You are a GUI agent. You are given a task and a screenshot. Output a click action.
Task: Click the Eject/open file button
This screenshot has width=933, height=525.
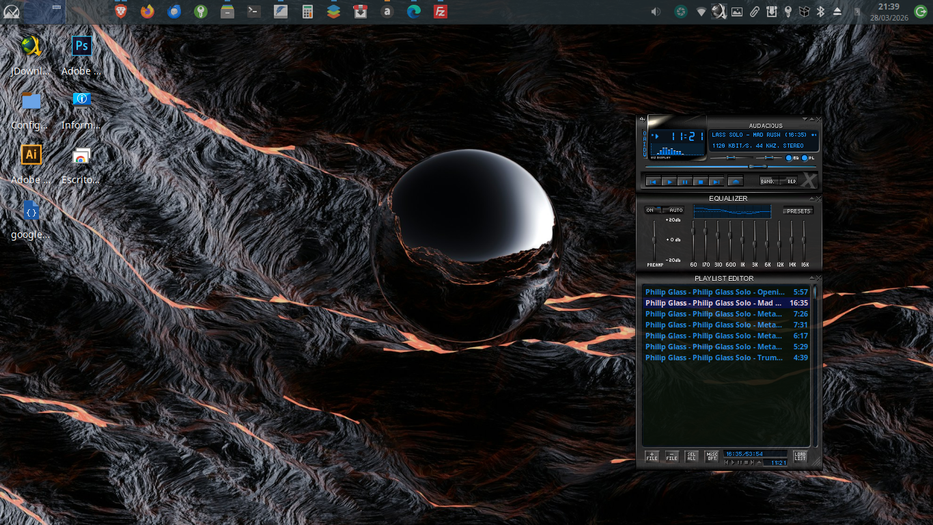tap(735, 182)
